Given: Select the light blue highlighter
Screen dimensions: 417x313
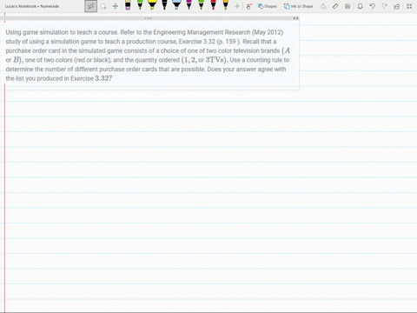Looking at the screenshot, I should [x=176, y=5].
